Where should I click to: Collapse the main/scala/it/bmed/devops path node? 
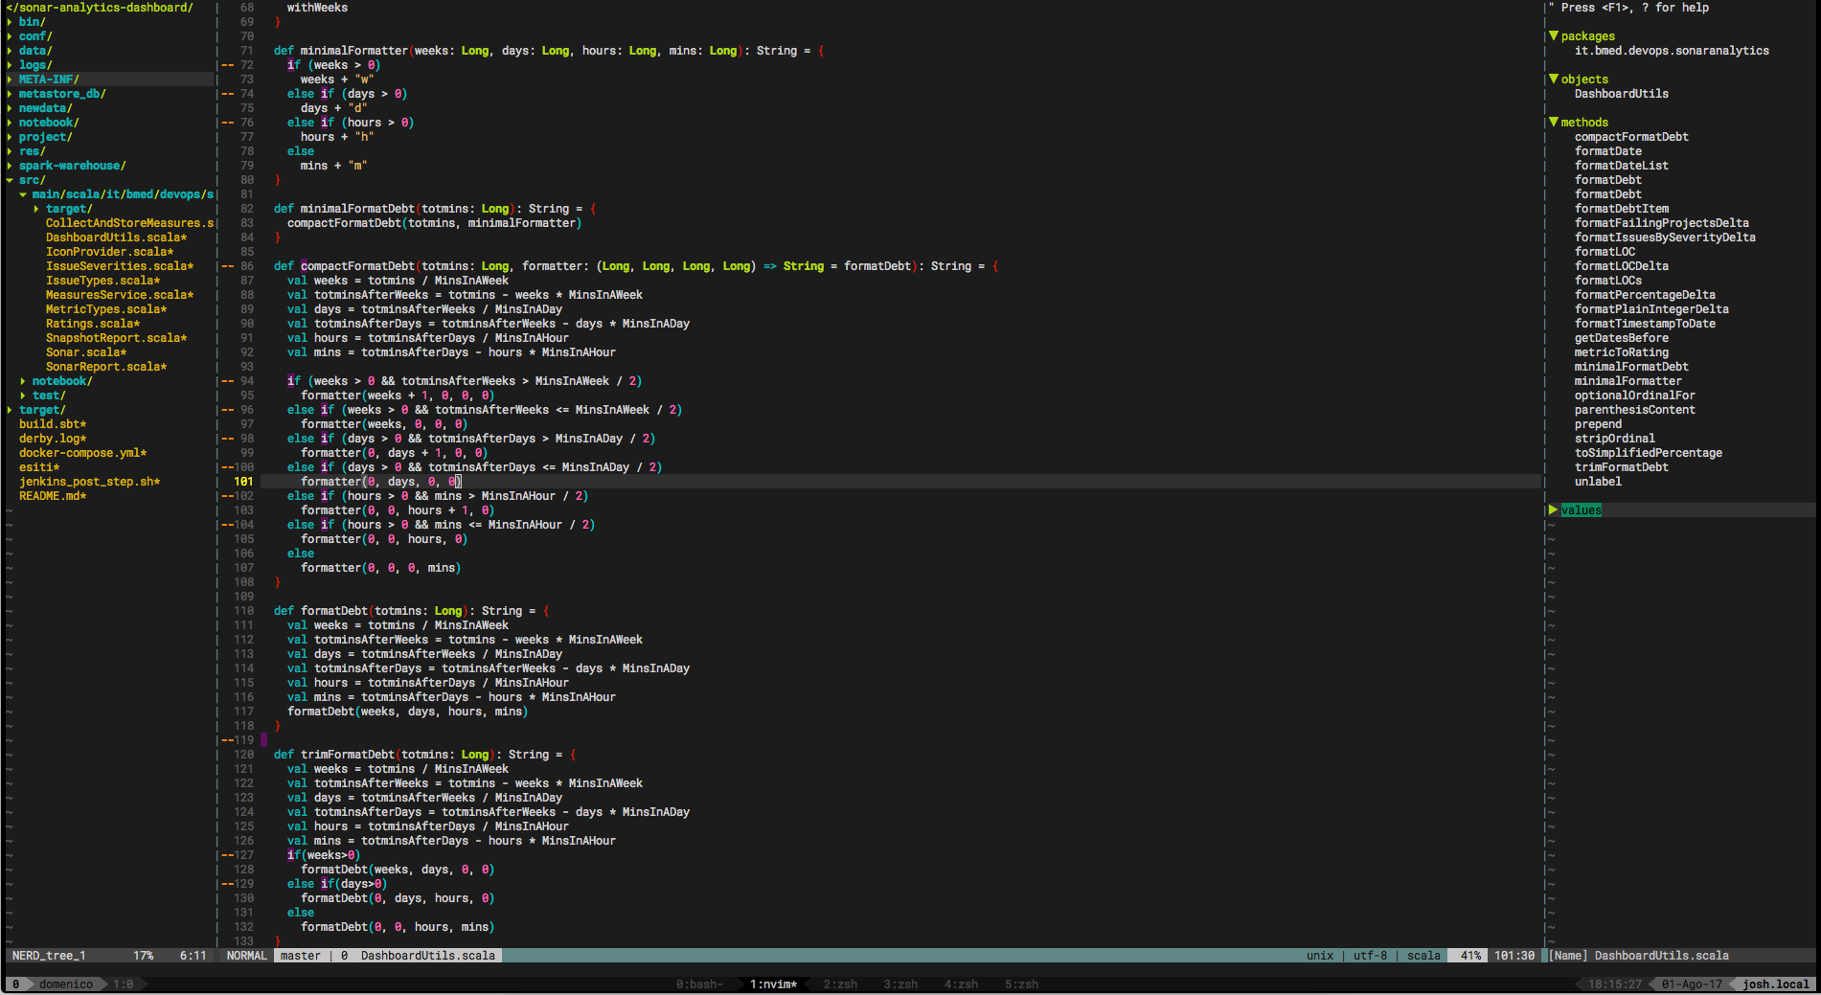pyautogui.click(x=23, y=194)
